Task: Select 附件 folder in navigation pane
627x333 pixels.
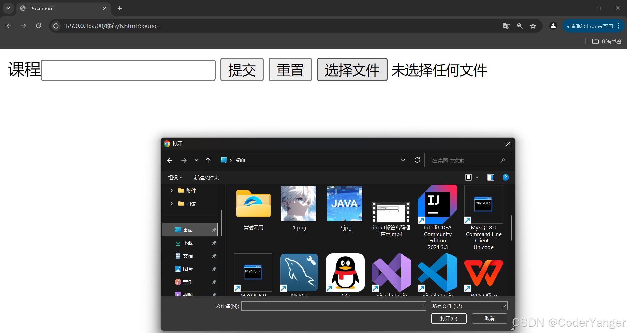Action: coord(187,190)
